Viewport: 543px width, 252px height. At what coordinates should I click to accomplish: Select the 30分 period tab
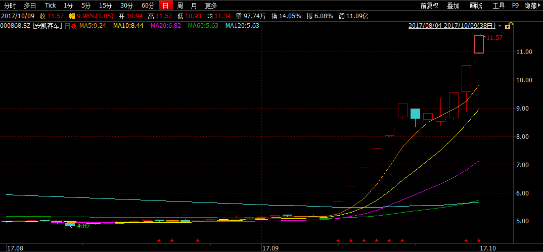(x=126, y=6)
